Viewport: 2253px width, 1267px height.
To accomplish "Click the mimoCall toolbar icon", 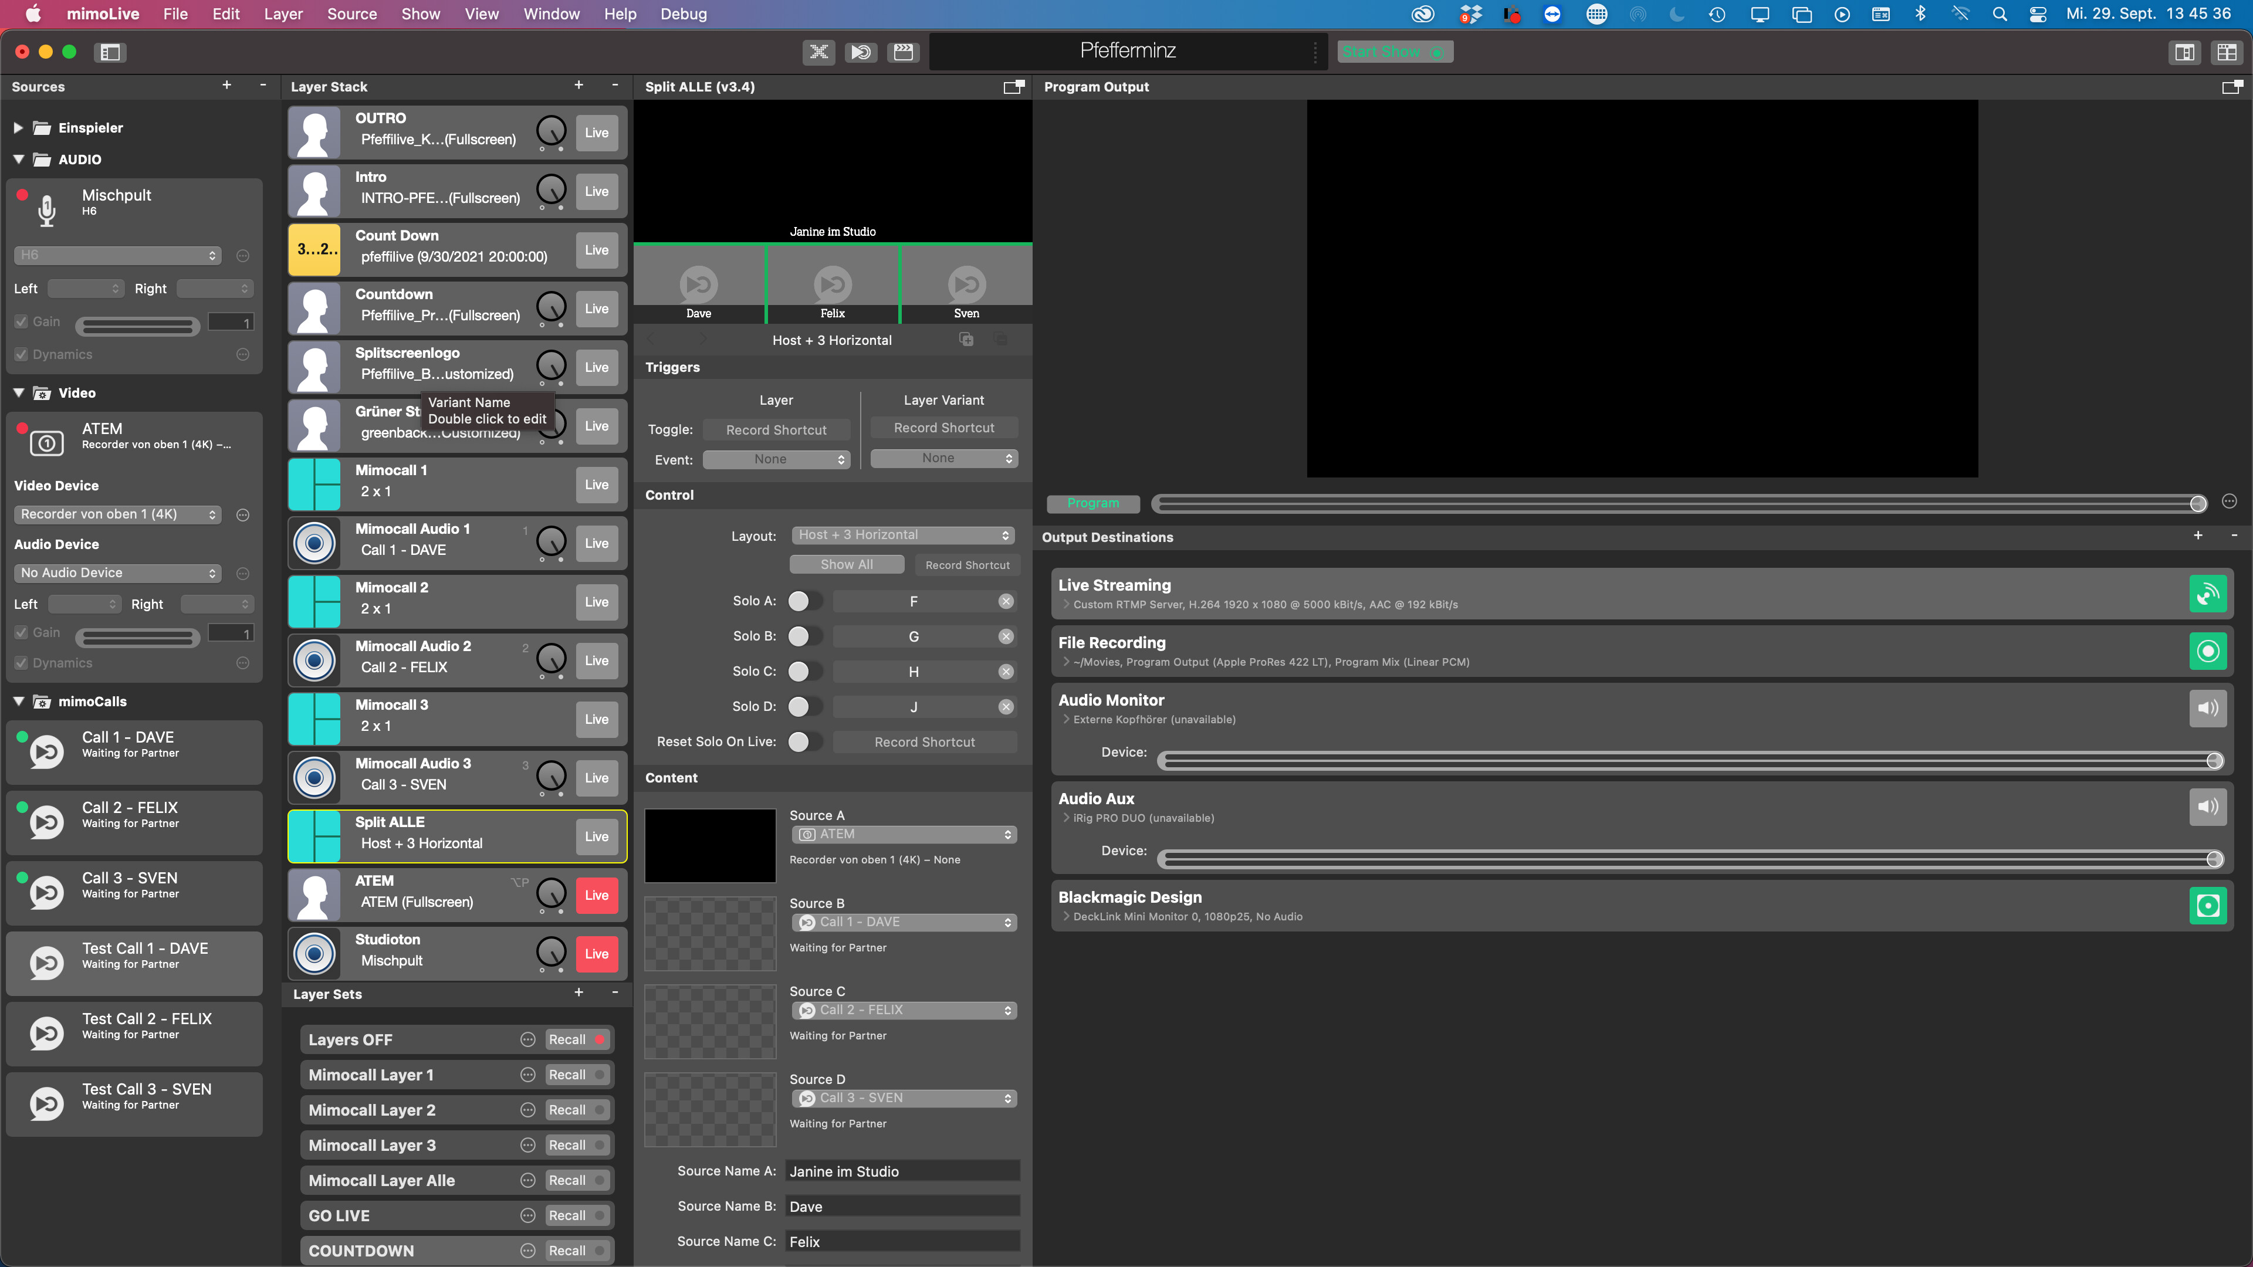I will coord(861,52).
